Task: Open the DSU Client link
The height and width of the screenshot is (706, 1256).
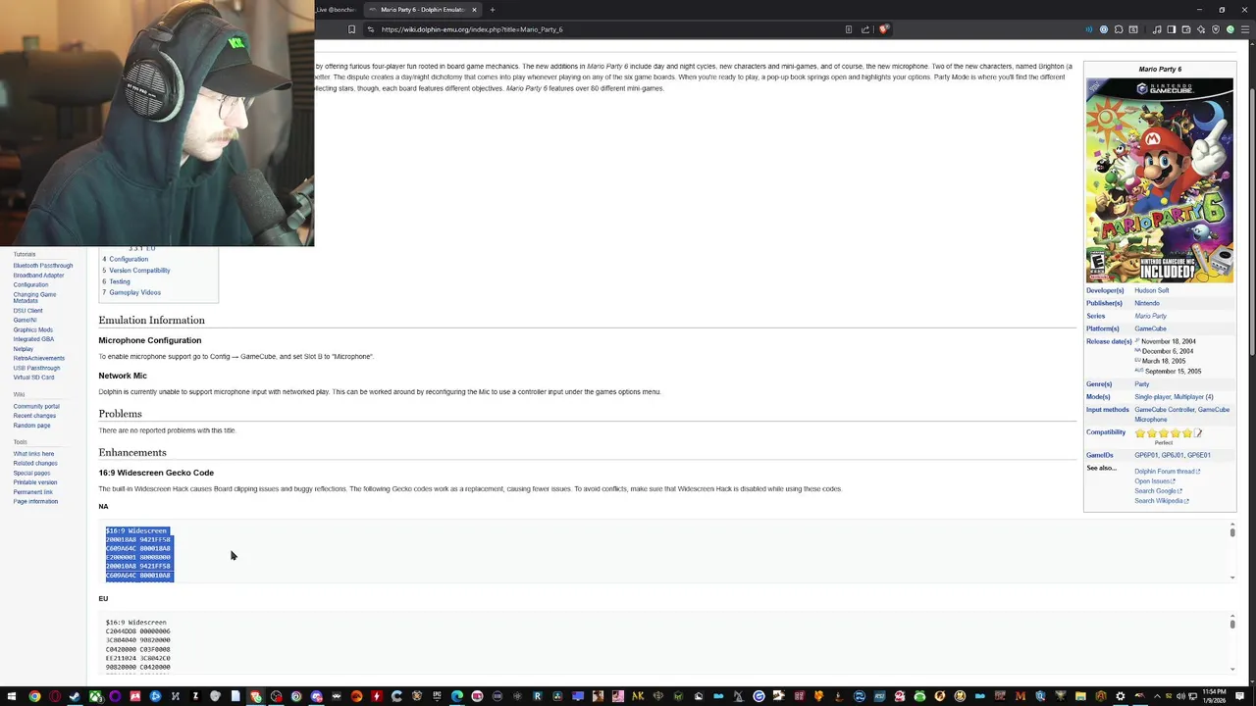Action: 27,311
